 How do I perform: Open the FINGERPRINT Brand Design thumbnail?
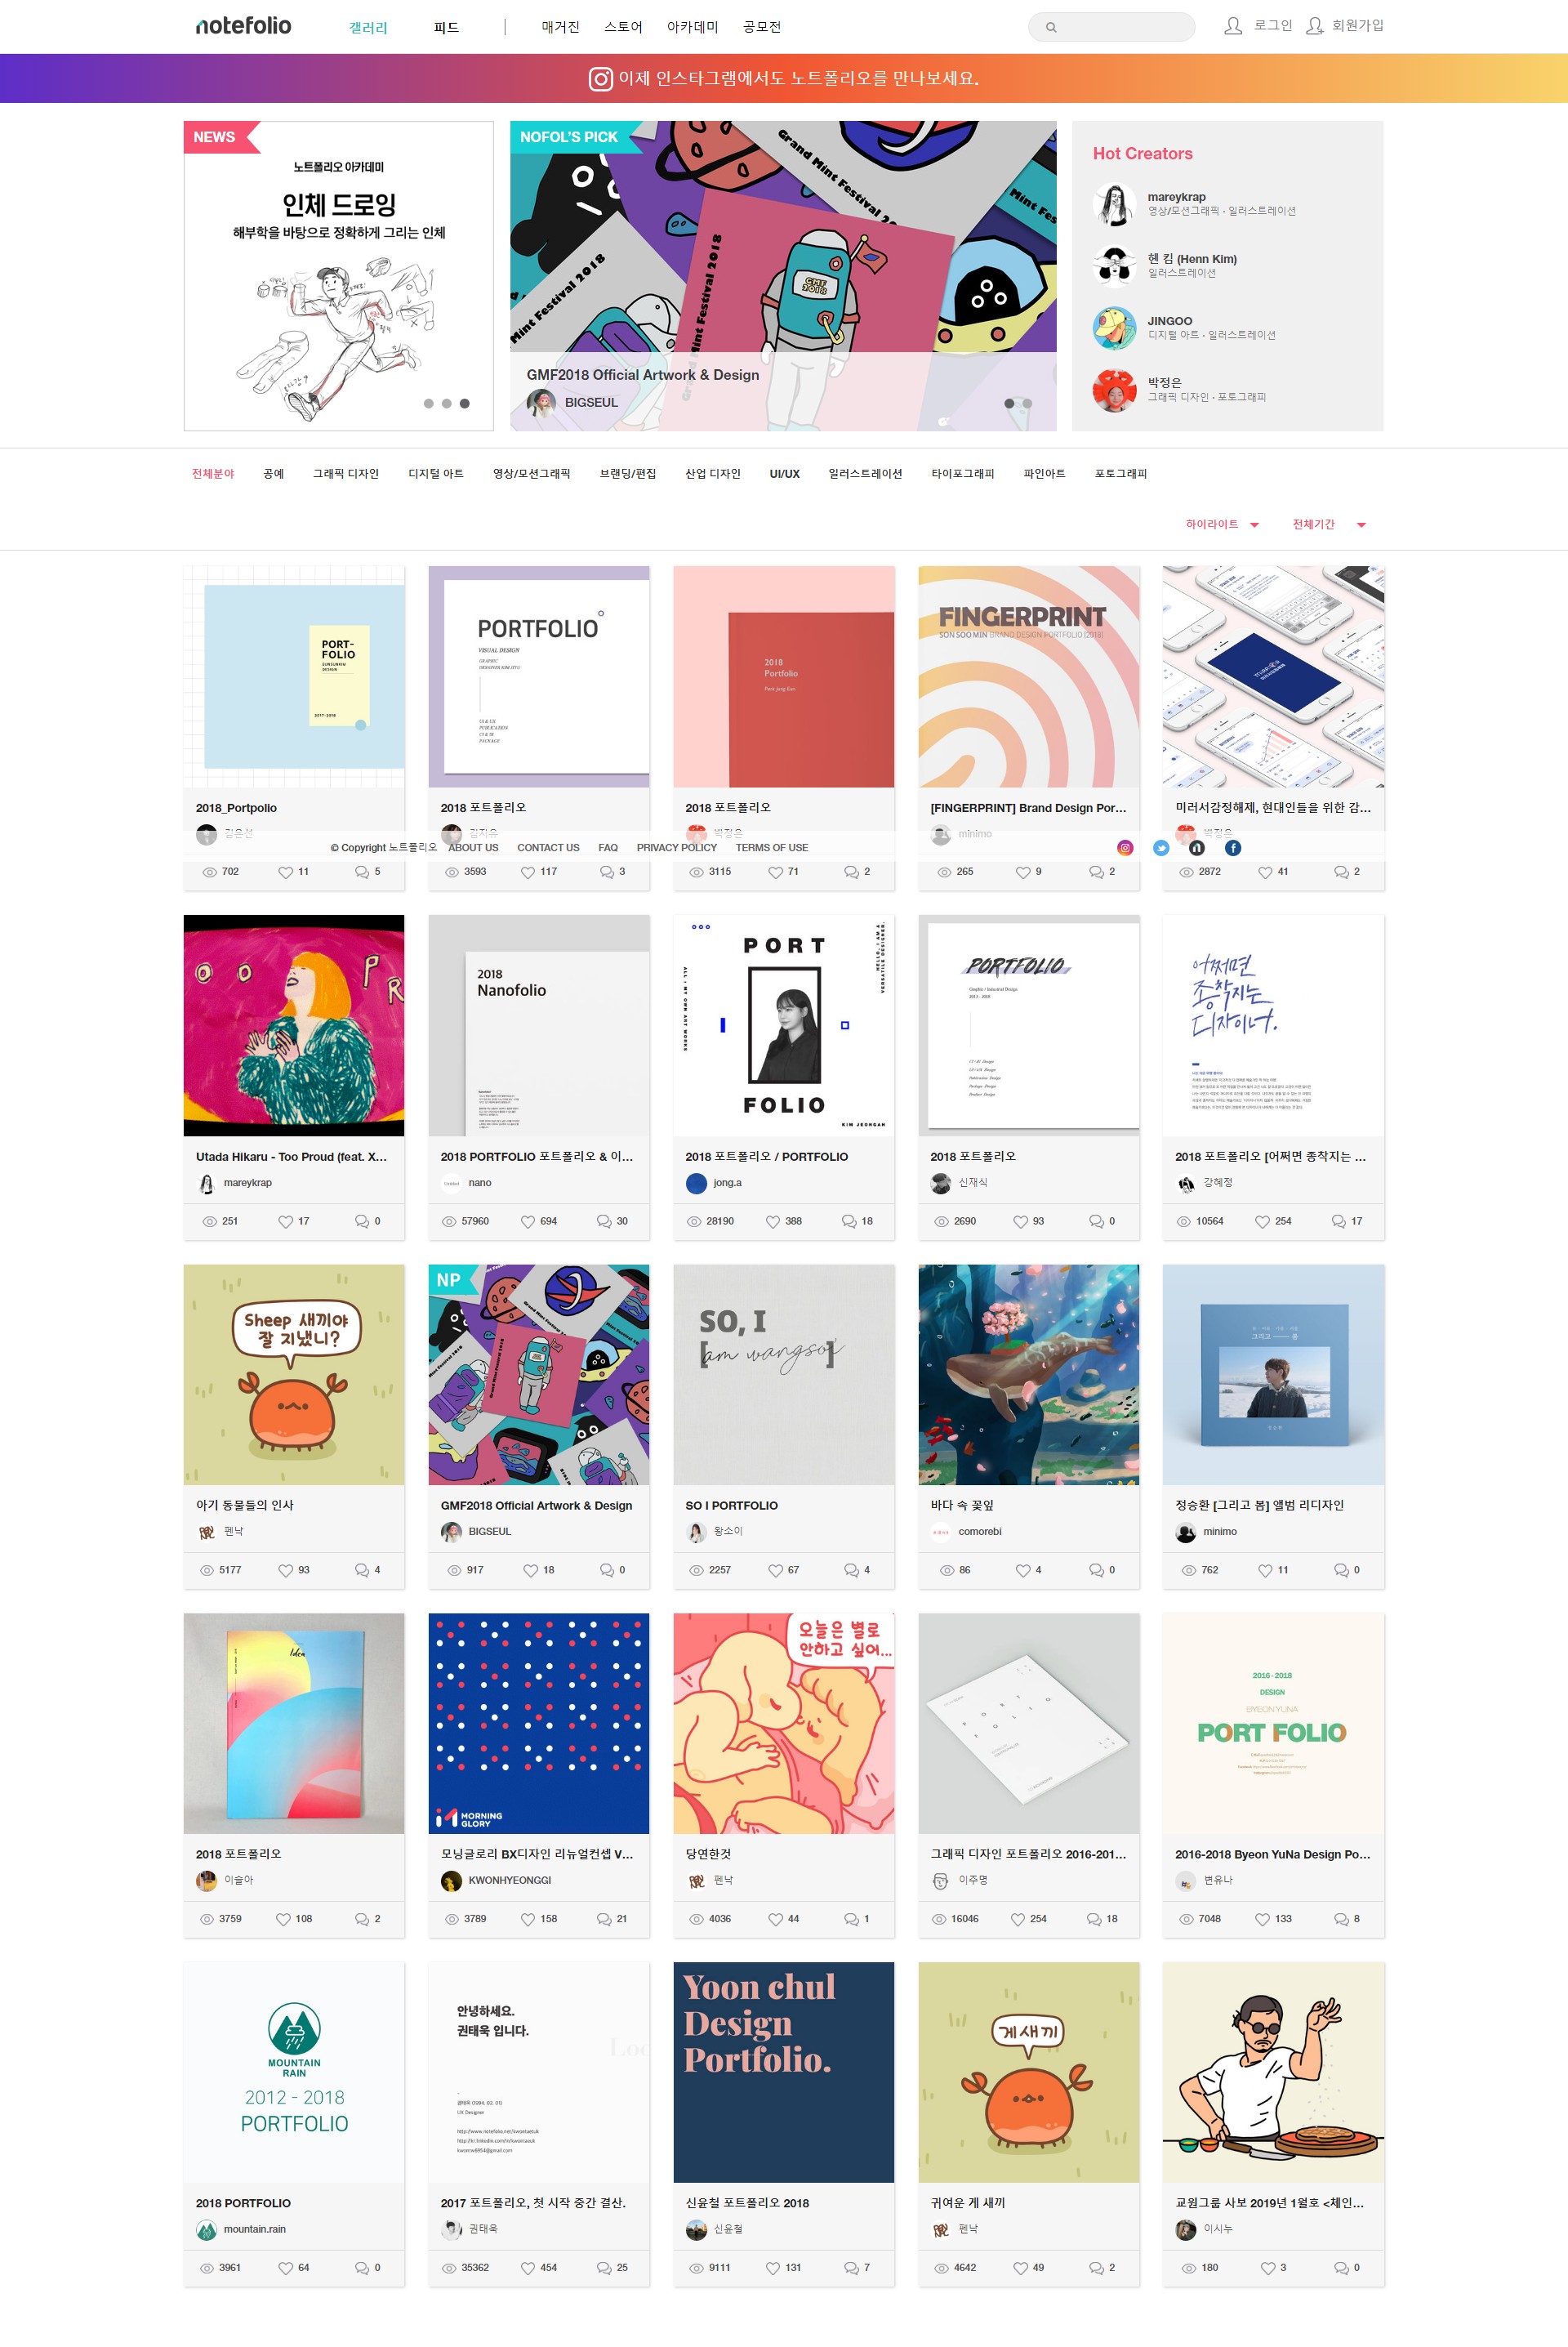(x=1028, y=677)
